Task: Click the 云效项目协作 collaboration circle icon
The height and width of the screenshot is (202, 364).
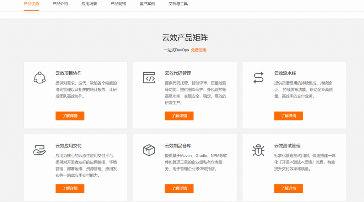Action: click(39, 78)
